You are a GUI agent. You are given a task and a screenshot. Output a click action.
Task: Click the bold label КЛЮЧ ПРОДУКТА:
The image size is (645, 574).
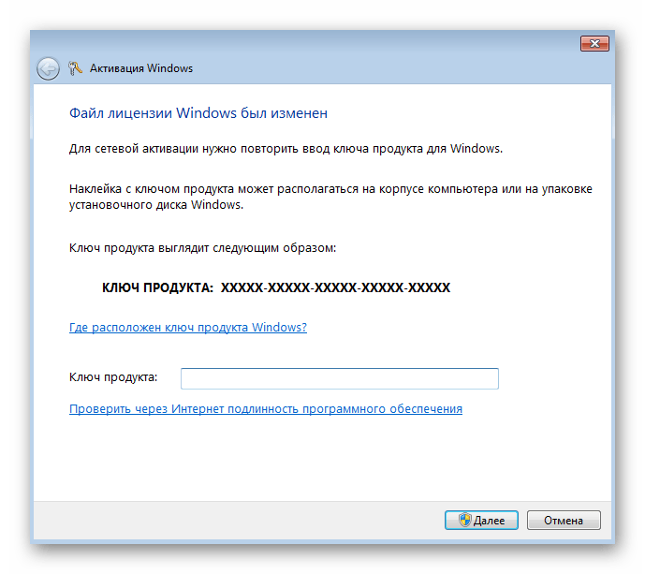tap(157, 287)
